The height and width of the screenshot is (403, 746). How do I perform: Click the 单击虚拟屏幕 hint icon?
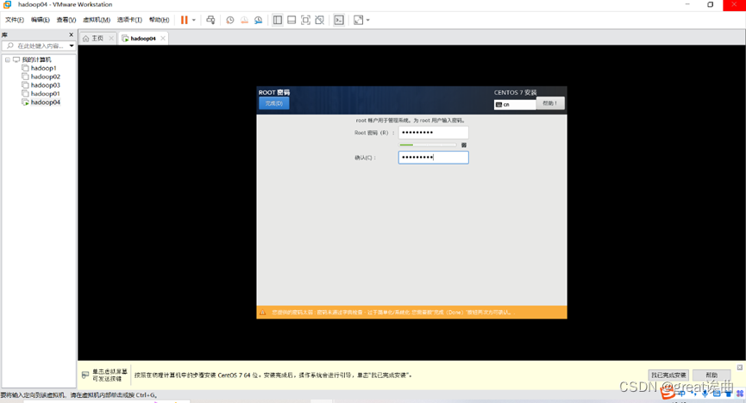85,375
